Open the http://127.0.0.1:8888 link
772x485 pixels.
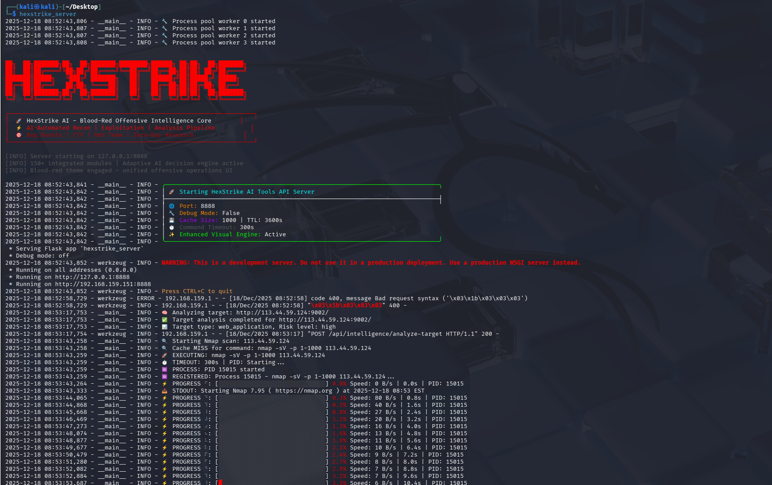[x=92, y=277]
